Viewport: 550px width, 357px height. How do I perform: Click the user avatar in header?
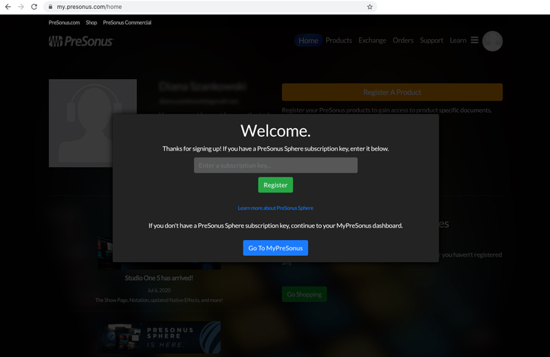click(492, 41)
